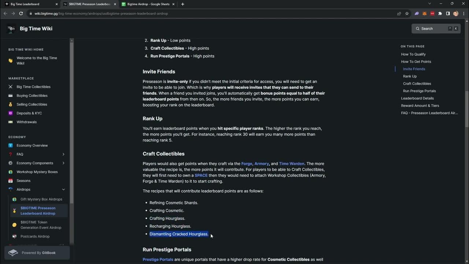Click the Seasons calendar icon
Screen dimensions: 469x264
[x=11, y=181]
